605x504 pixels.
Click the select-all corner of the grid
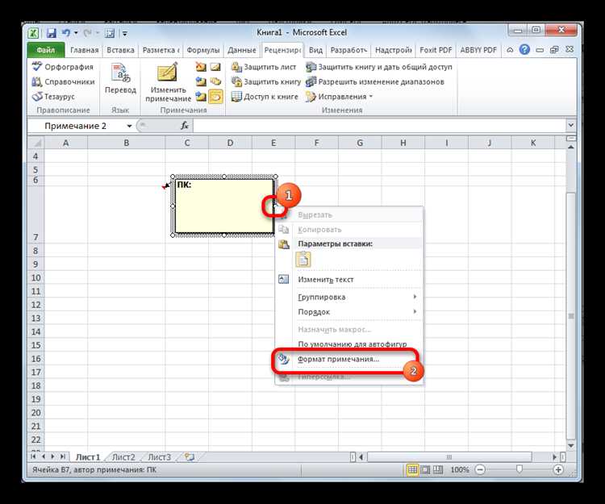point(36,143)
